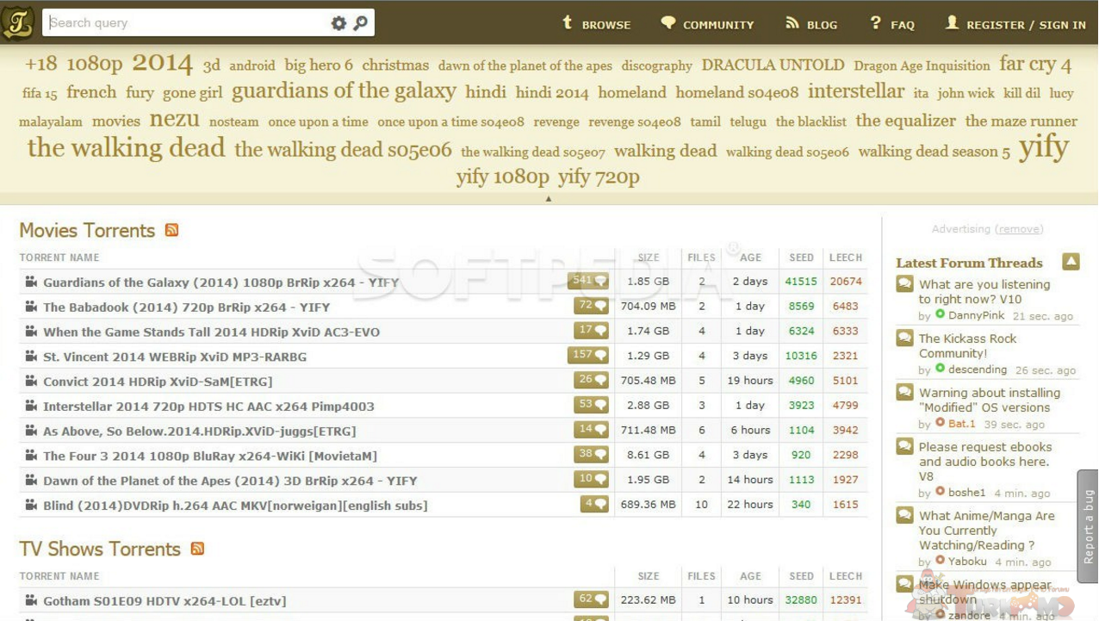
Task: Sort Movies table by Size column
Action: [x=649, y=258]
